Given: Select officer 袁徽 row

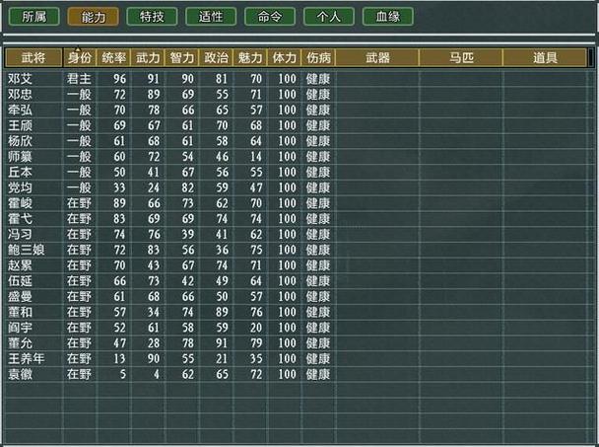Looking at the screenshot, I should 18,375.
